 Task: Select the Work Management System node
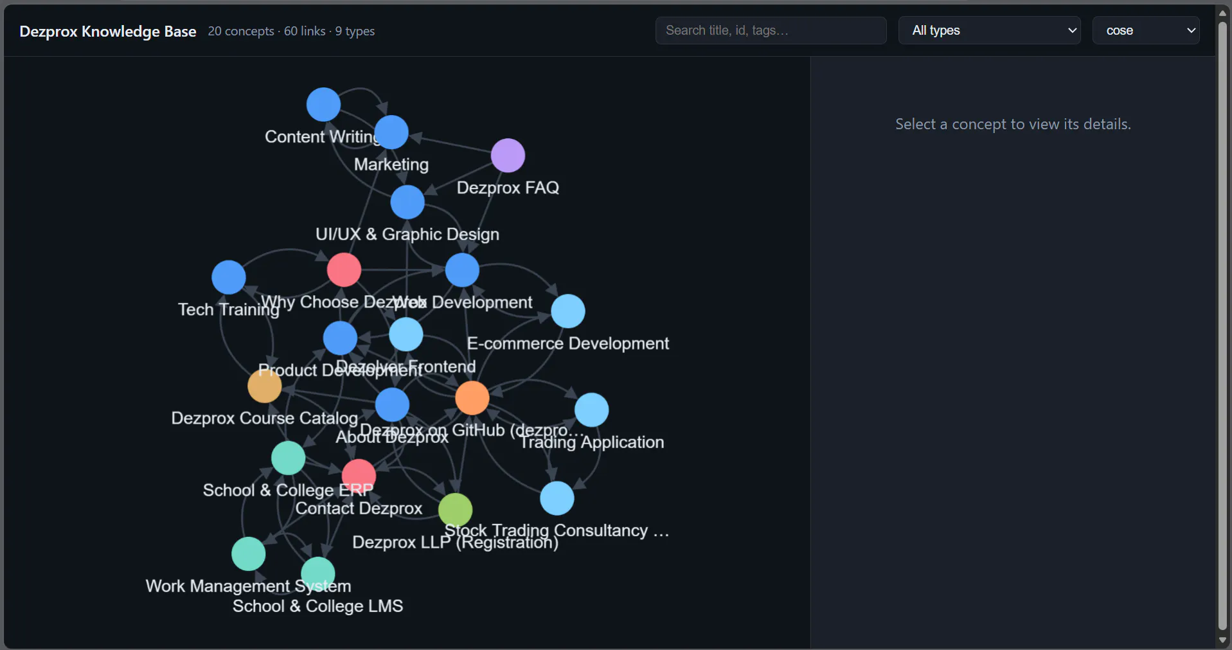248,554
